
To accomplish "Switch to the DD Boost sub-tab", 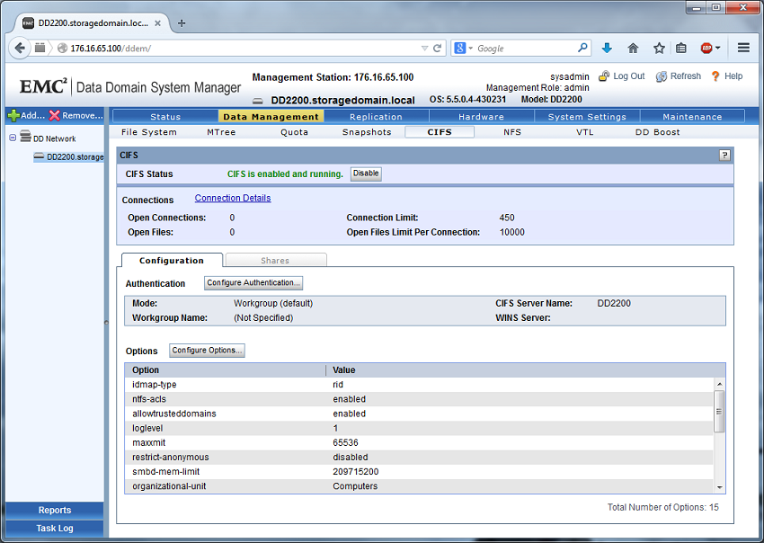I will [x=658, y=132].
